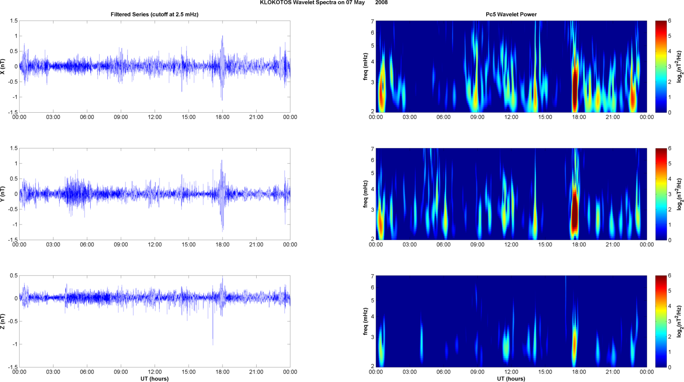Screen dimensions: 684x382
Task: Click the middle Y-component wavelet power spectrogram
Action: (511, 194)
